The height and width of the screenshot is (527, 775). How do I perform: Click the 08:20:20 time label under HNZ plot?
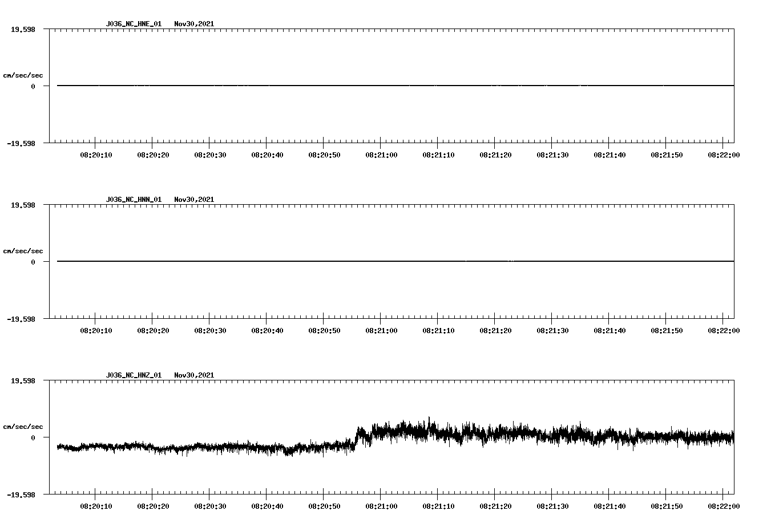coord(153,506)
